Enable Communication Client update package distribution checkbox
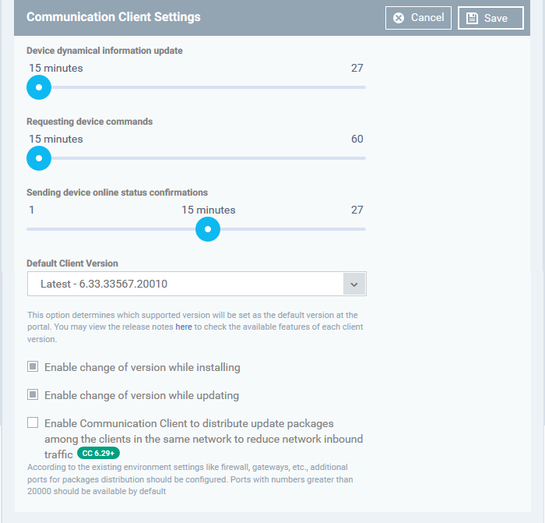Image resolution: width=545 pixels, height=523 pixels. pos(33,422)
